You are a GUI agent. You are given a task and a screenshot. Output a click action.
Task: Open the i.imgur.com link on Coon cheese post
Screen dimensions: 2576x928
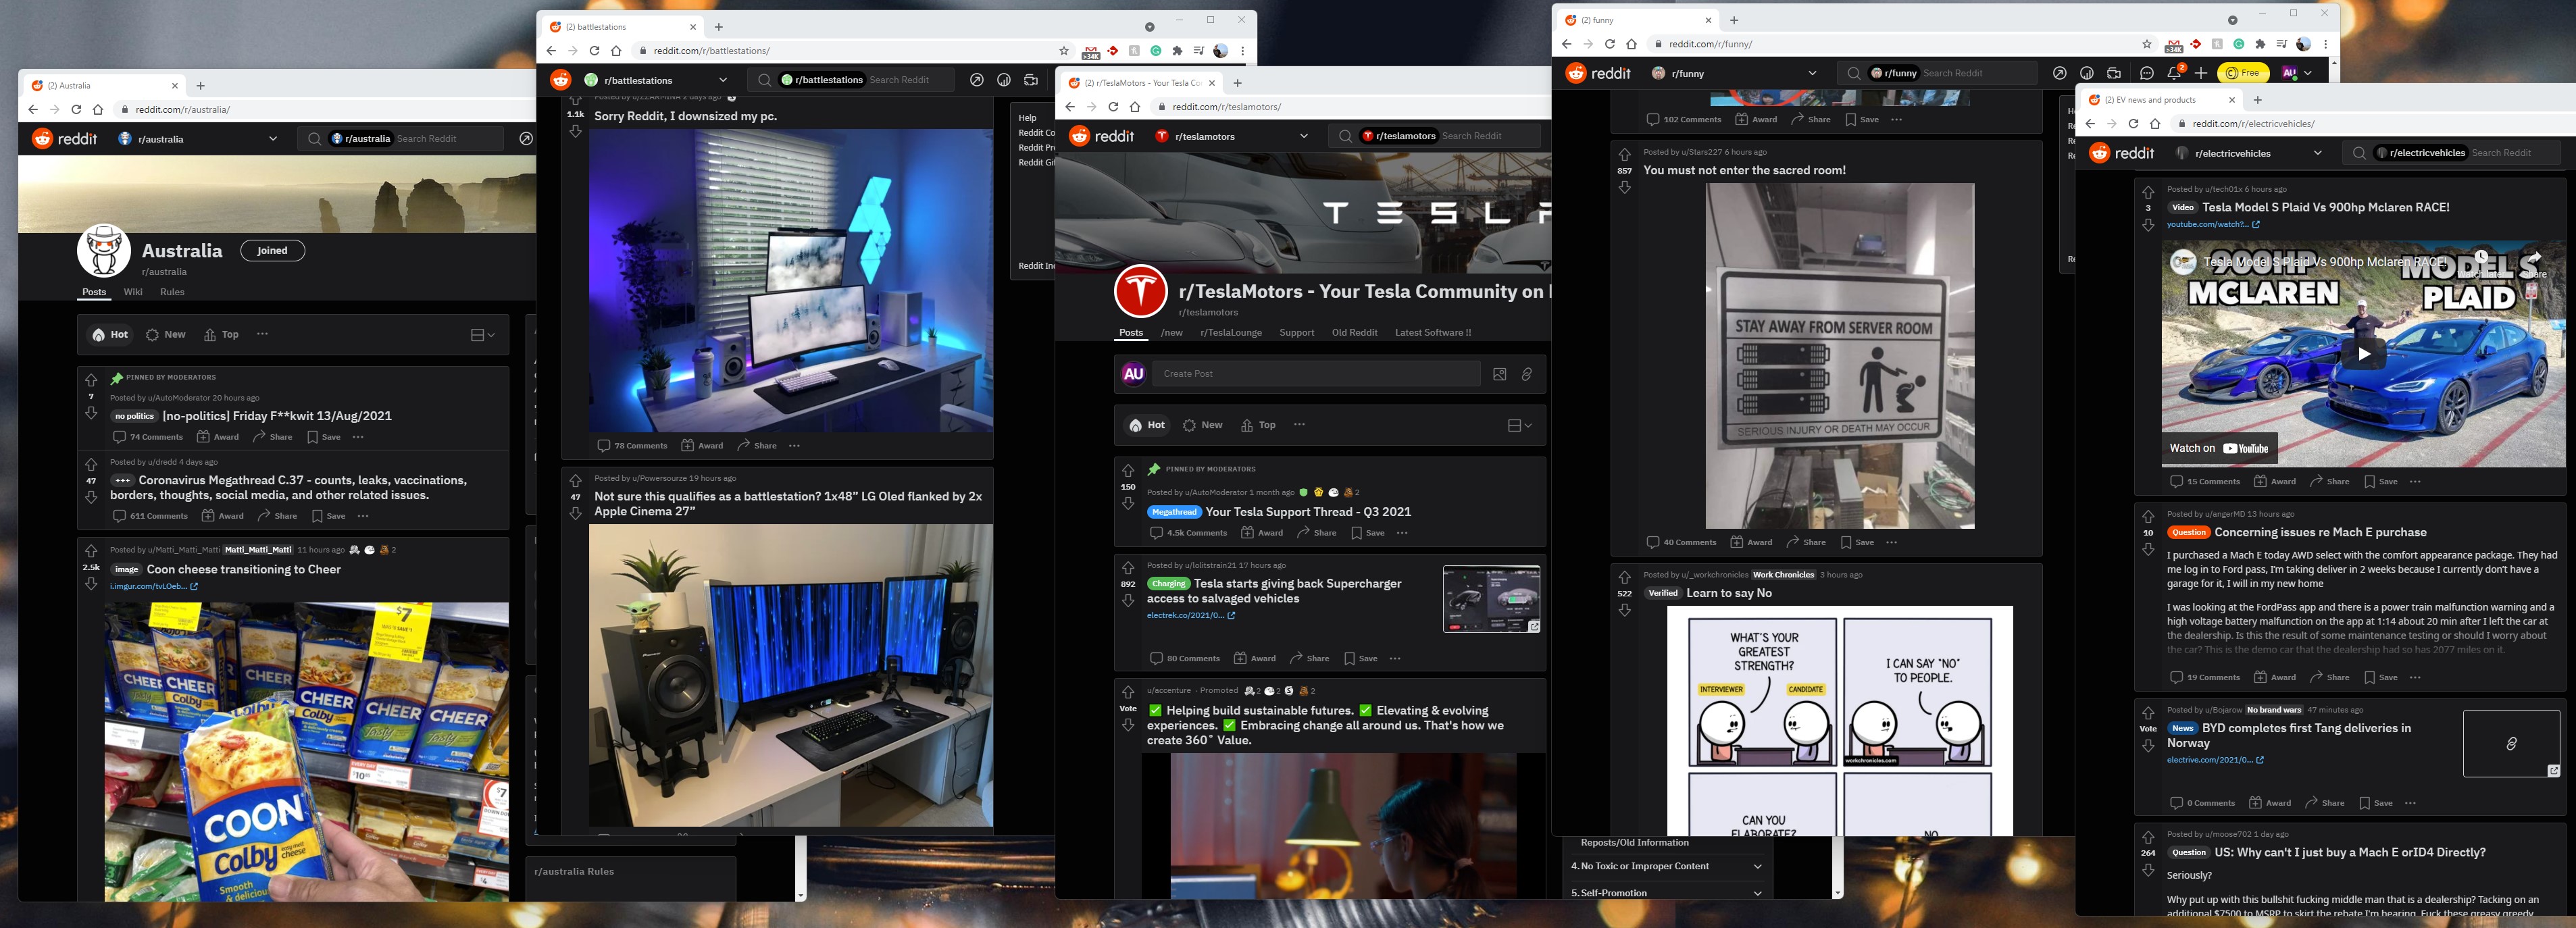(x=154, y=587)
